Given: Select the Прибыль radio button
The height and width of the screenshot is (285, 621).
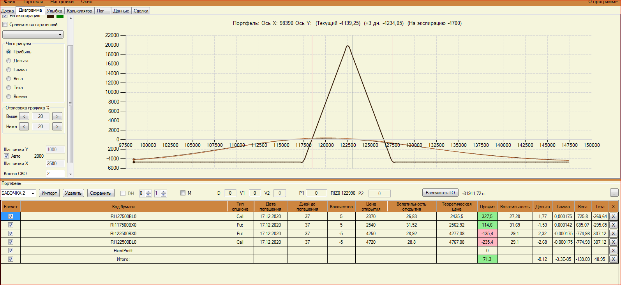Looking at the screenshot, I should 9,52.
